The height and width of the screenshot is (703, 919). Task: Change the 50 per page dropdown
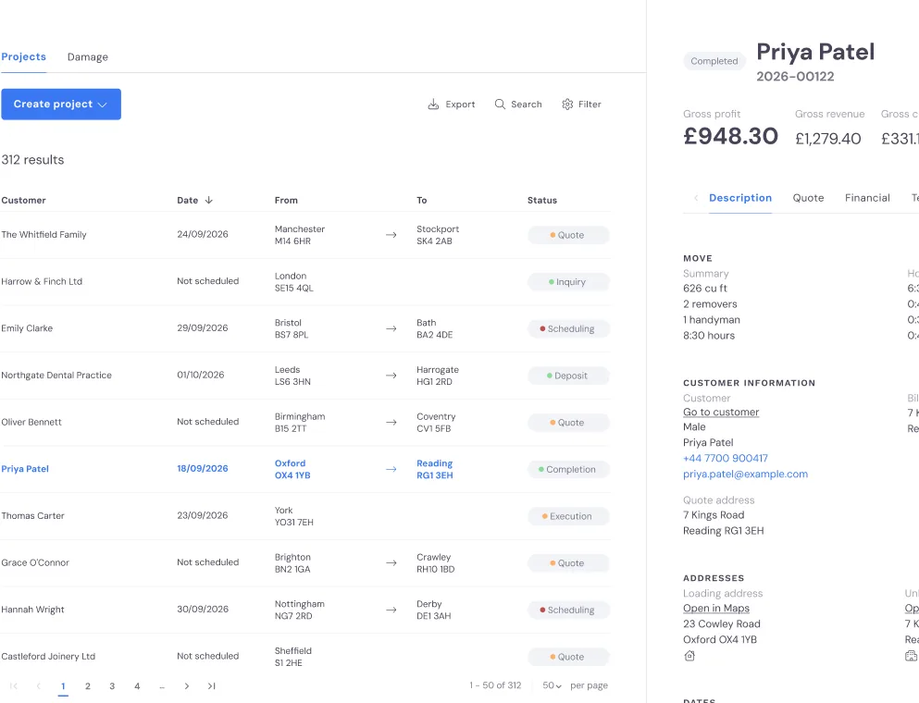552,685
